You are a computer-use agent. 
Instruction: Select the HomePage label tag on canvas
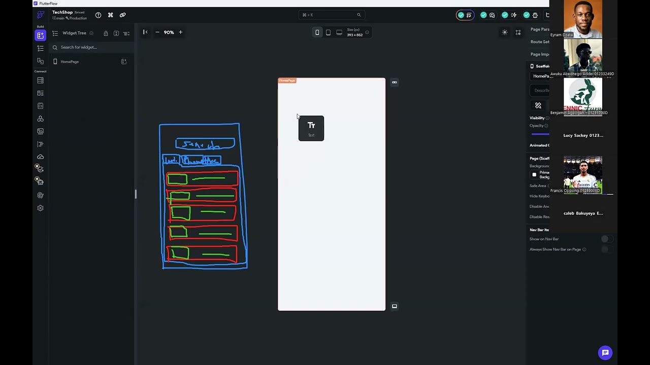click(287, 81)
